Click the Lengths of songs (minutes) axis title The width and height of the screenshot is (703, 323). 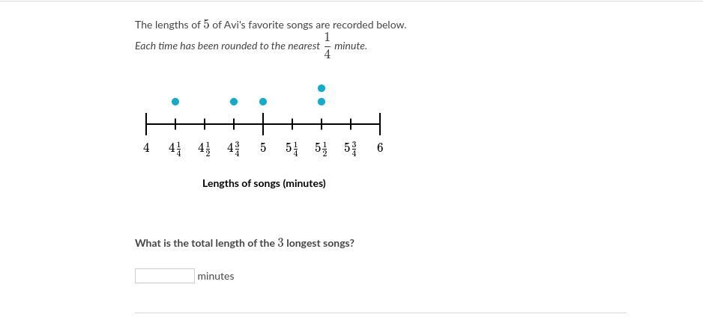pos(264,183)
